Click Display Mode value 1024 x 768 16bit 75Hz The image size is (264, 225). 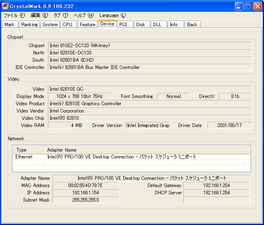coord(80,96)
